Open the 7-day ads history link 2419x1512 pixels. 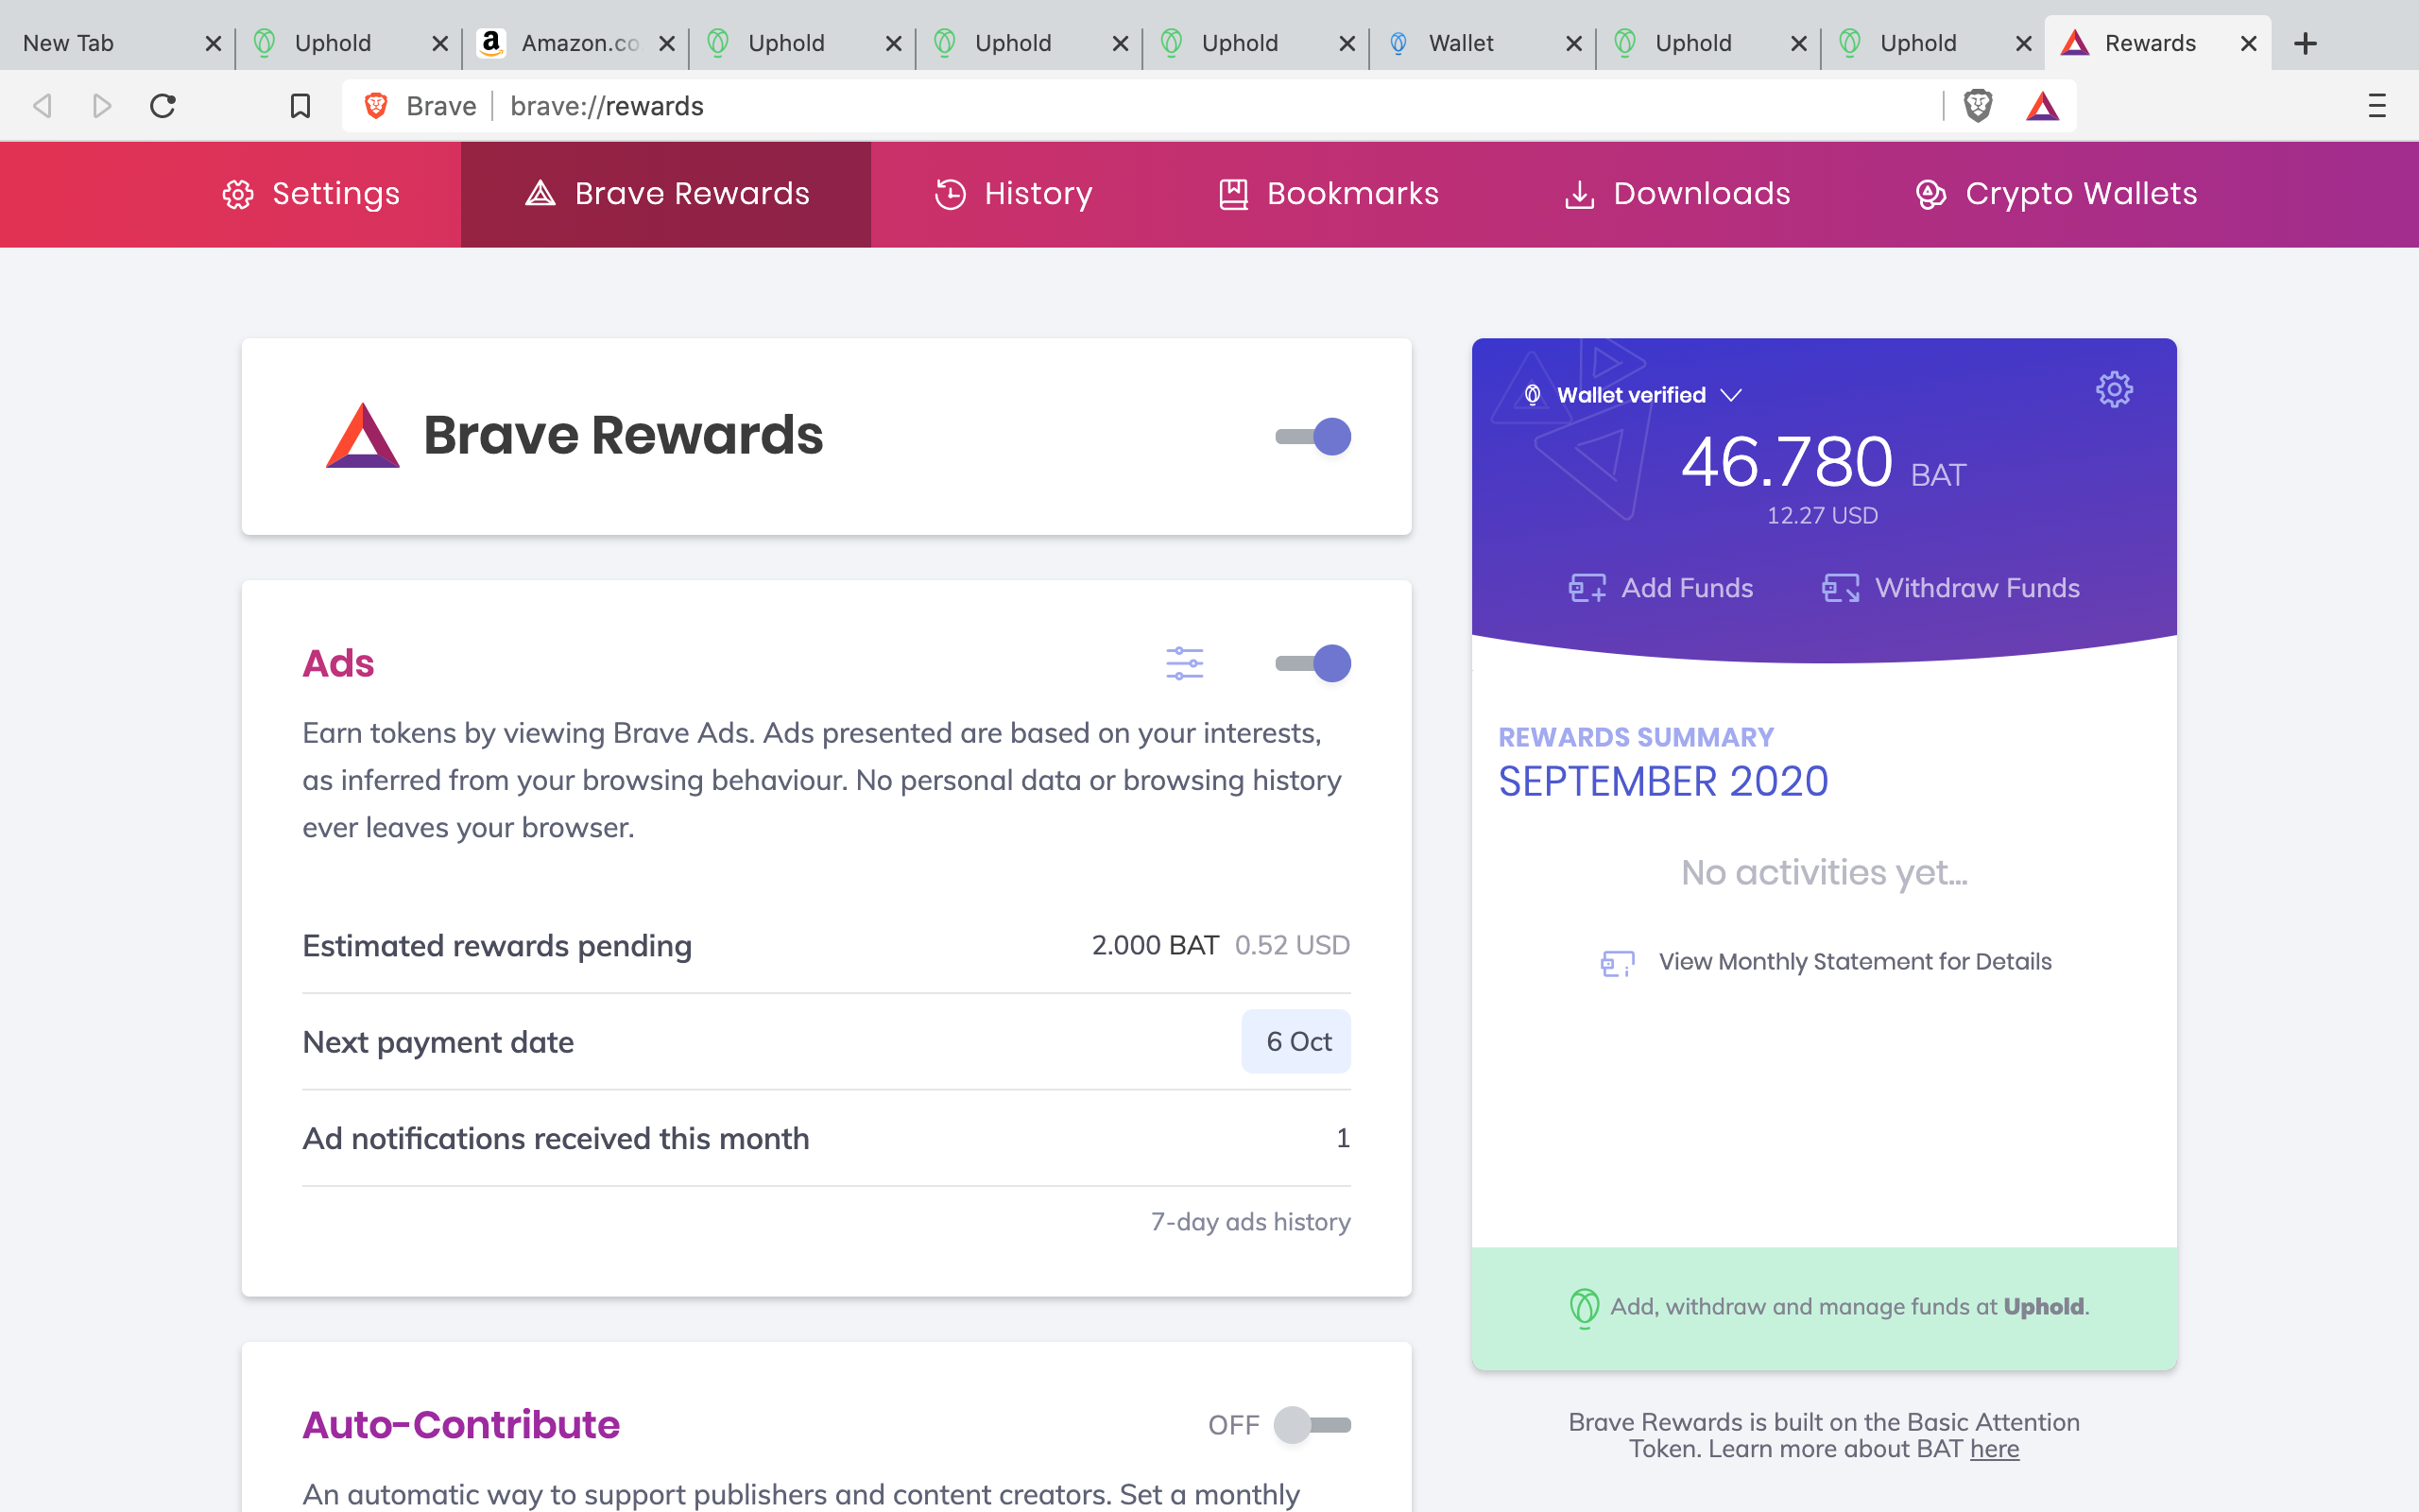[x=1249, y=1222]
